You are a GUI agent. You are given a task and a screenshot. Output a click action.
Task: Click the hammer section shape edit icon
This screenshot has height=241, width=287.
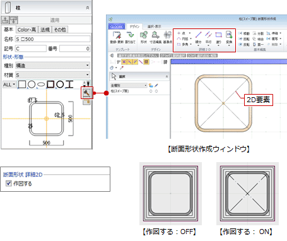(x=87, y=93)
